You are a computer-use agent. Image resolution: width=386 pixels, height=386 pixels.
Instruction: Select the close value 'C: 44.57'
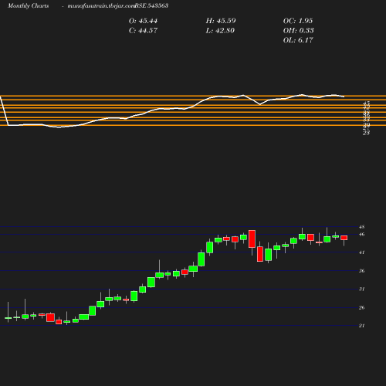143,31
